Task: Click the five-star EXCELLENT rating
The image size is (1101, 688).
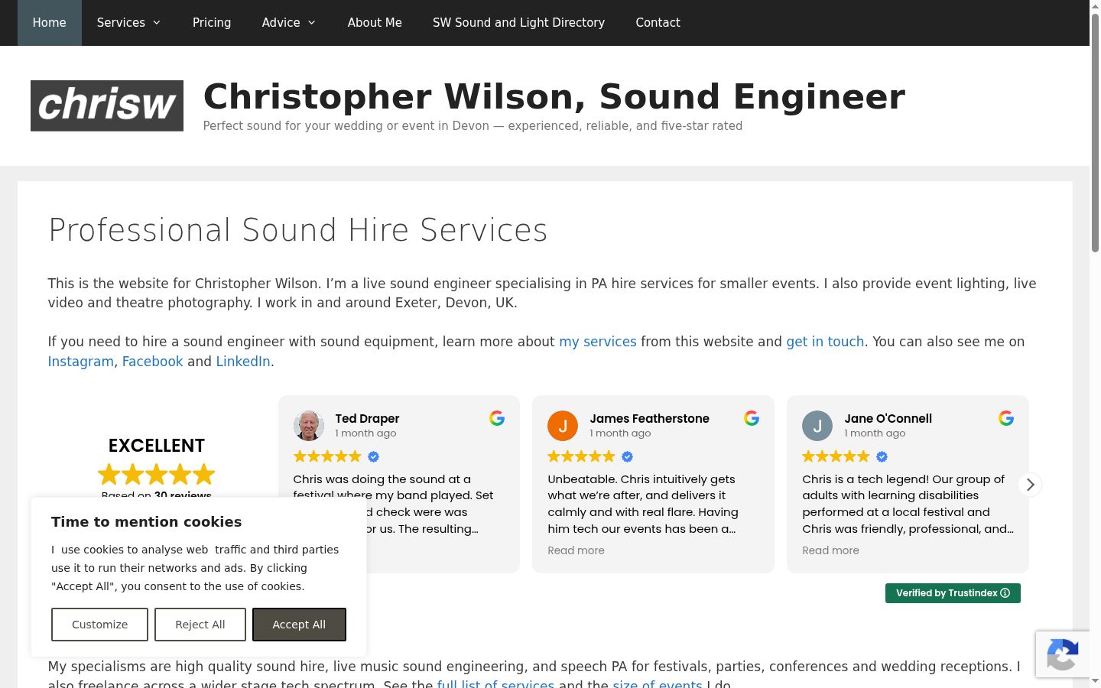Action: click(157, 475)
